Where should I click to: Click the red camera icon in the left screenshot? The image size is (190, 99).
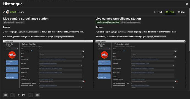pyautogui.click(x=12, y=55)
